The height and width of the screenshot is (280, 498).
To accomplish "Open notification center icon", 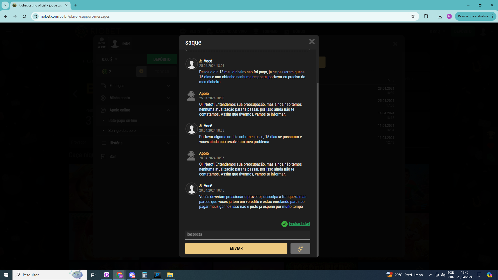I will pyautogui.click(x=479, y=275).
